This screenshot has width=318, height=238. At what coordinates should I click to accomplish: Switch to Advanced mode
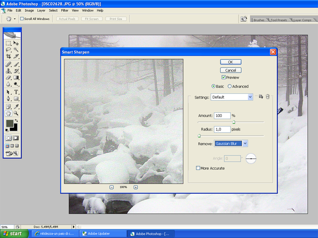coord(230,86)
